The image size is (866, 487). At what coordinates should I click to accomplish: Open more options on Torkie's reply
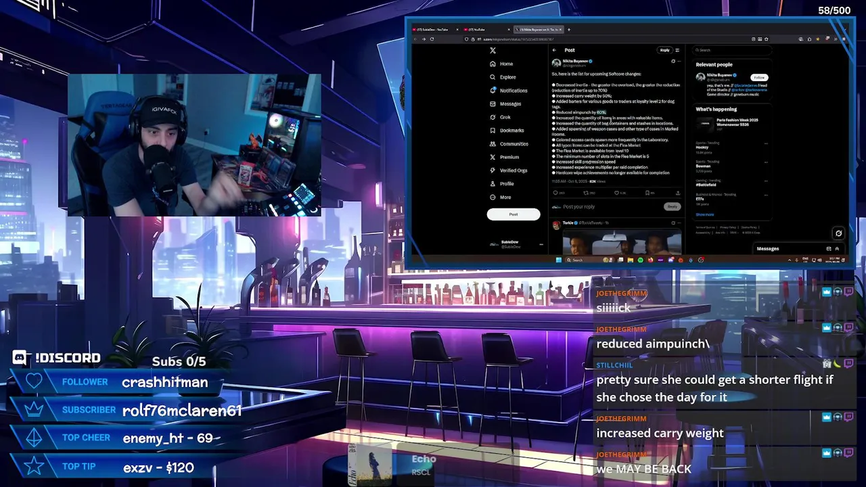679,223
